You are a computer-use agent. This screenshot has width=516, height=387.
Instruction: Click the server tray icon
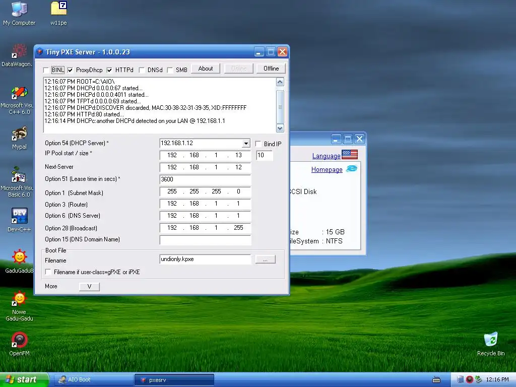(x=461, y=379)
